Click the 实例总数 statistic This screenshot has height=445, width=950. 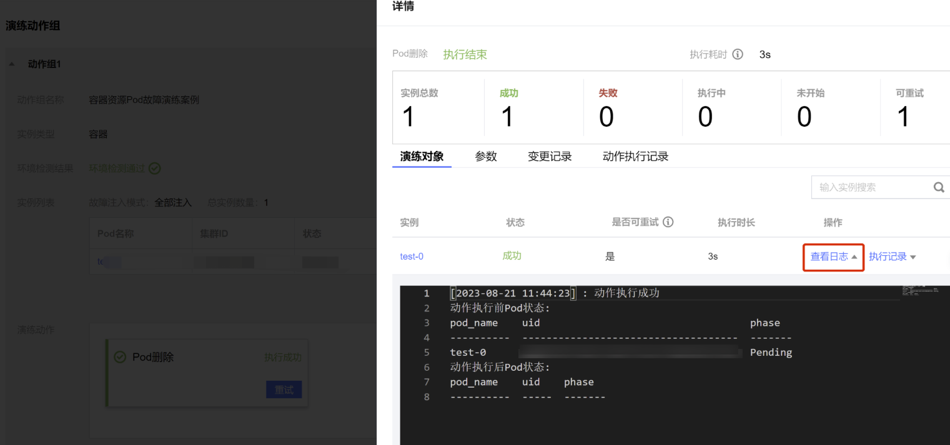(419, 108)
